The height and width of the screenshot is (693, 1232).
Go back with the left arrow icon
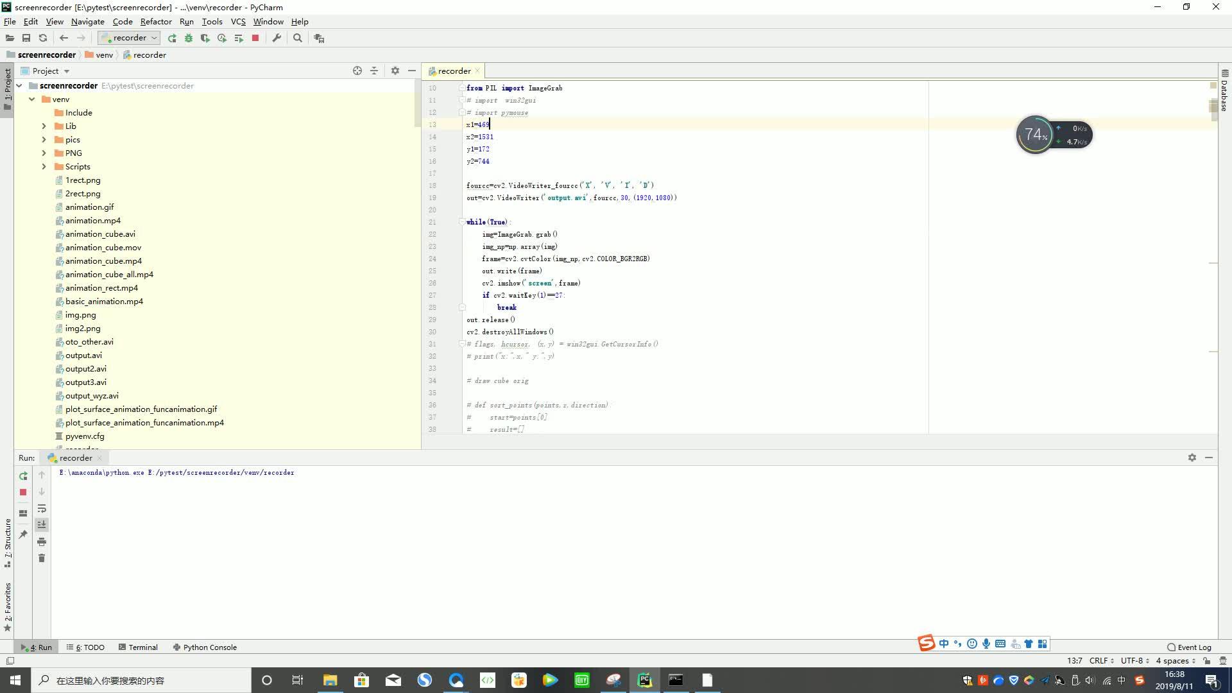click(64, 38)
